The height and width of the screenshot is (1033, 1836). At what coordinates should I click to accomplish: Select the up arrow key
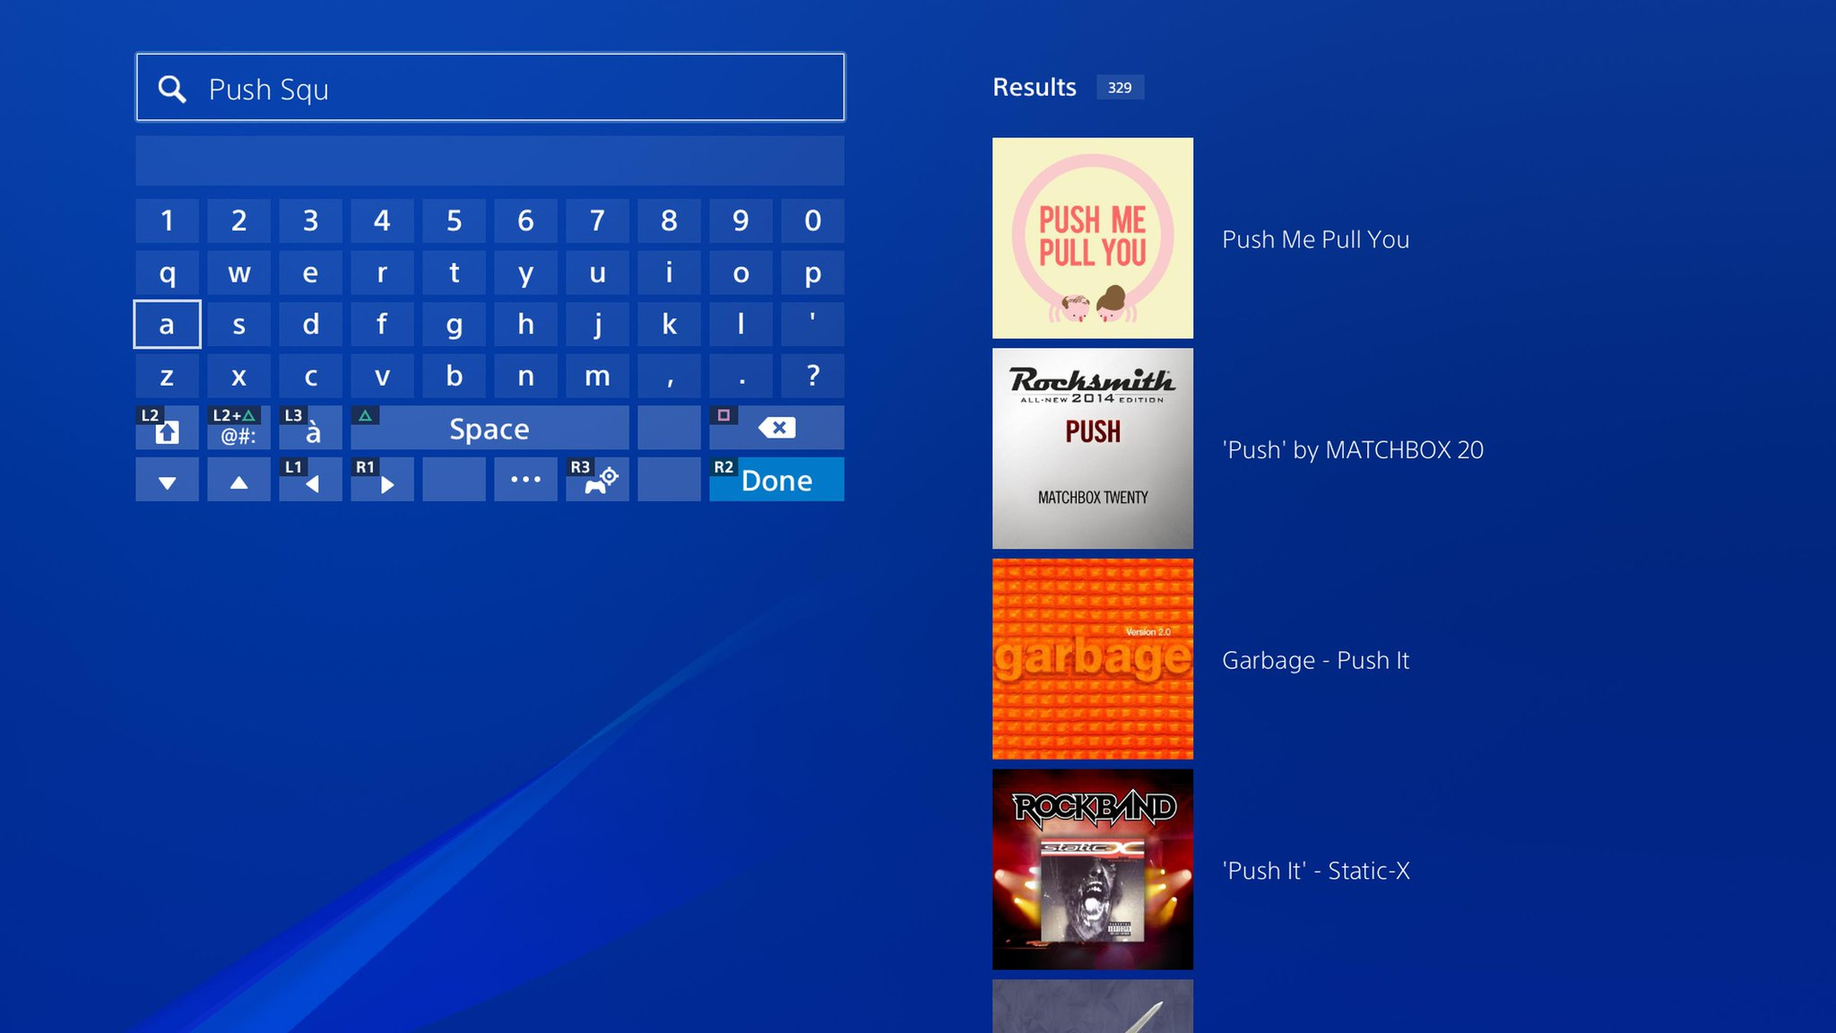tap(238, 480)
